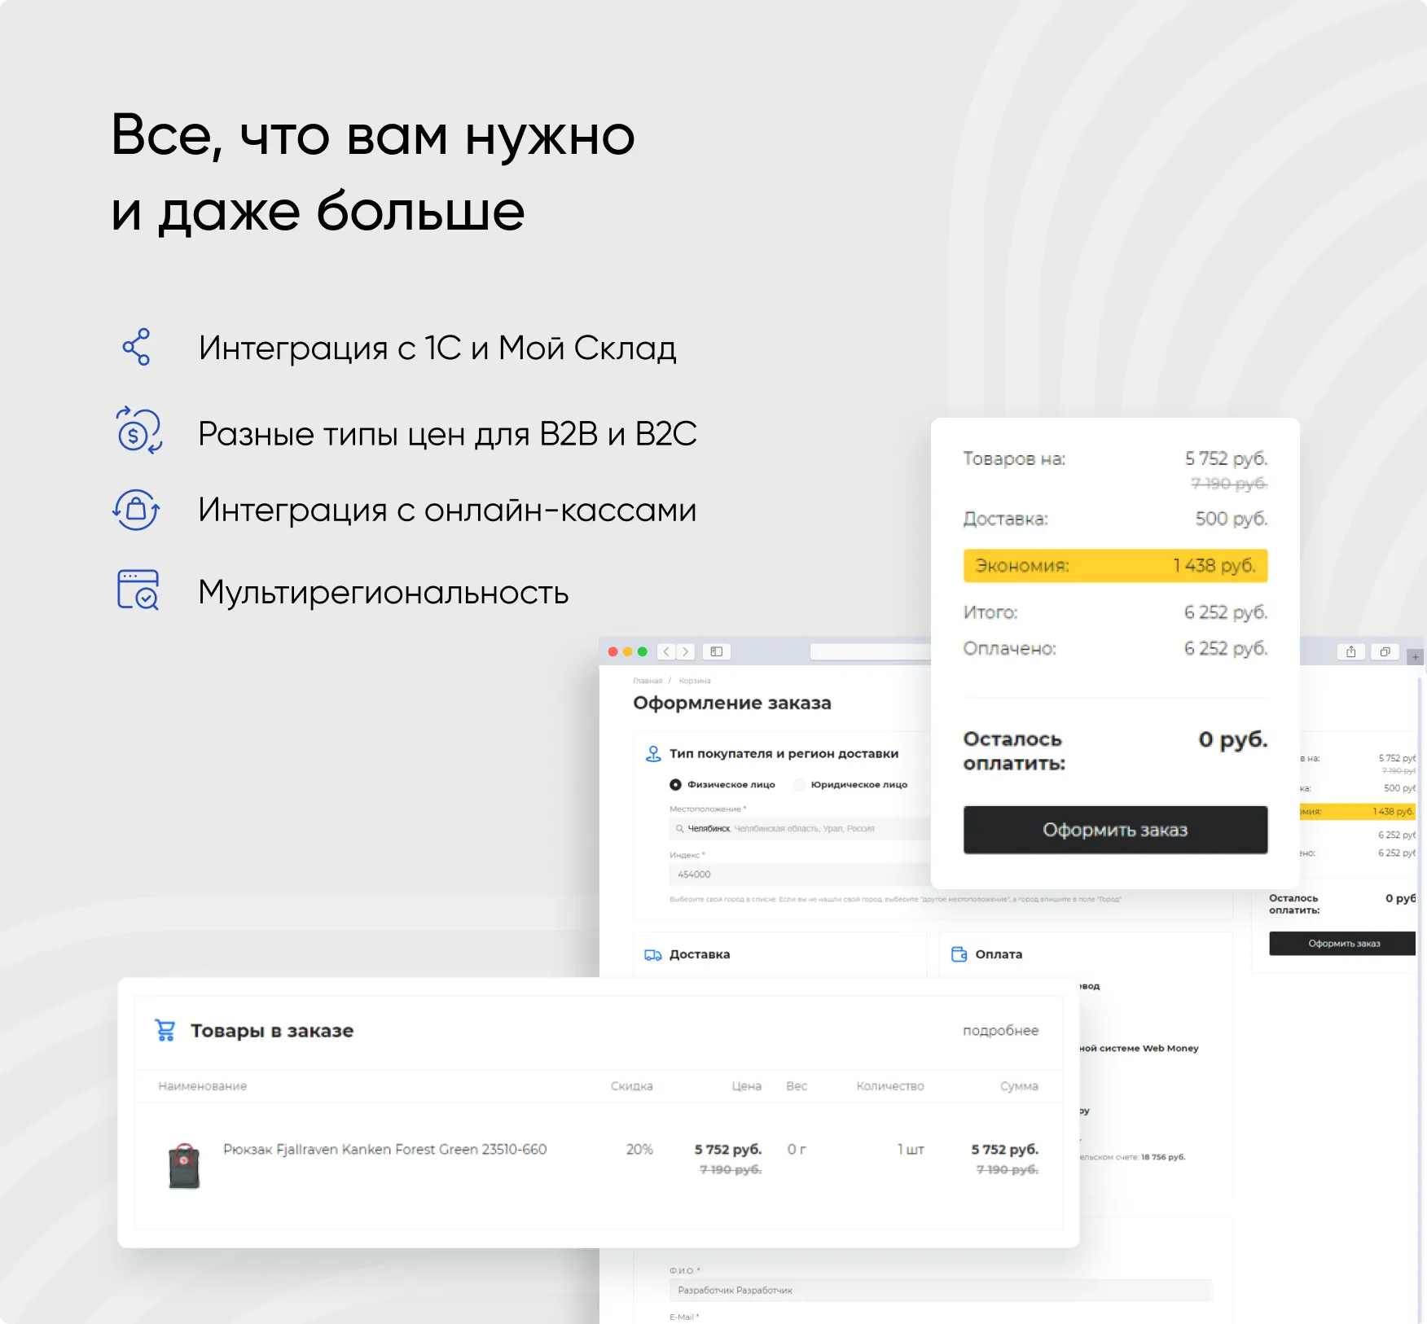Open the Главная breadcrumb link
The width and height of the screenshot is (1427, 1324).
pyautogui.click(x=648, y=681)
